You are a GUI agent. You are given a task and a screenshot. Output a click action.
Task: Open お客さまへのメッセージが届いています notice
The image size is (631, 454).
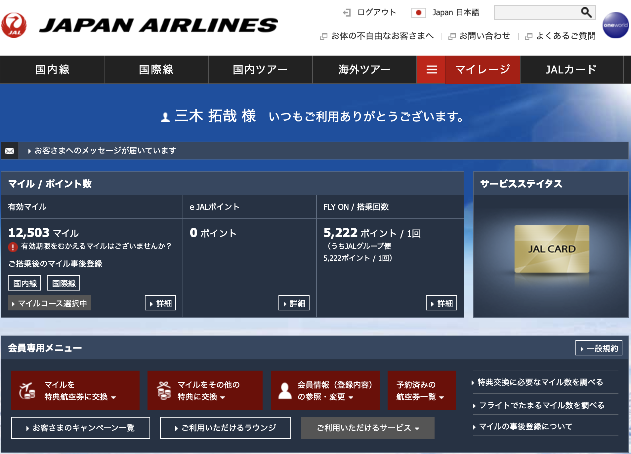click(x=105, y=151)
